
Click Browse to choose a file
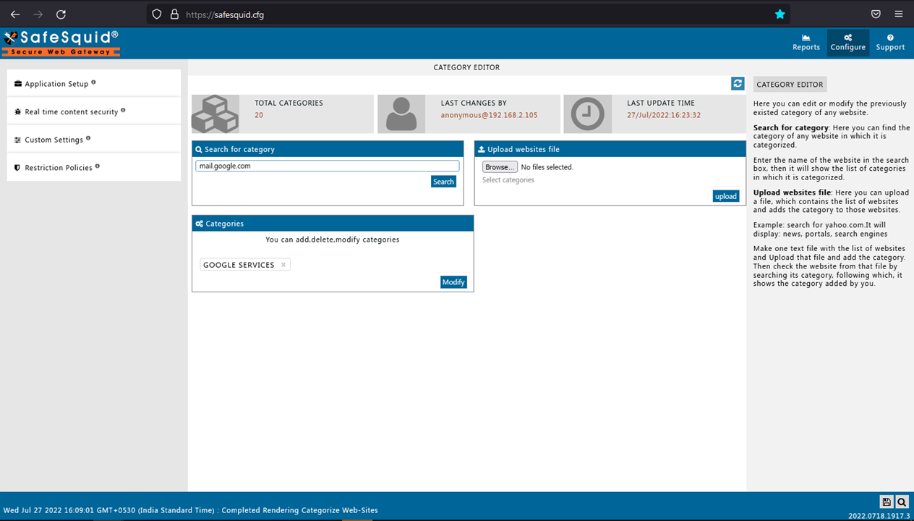point(500,167)
